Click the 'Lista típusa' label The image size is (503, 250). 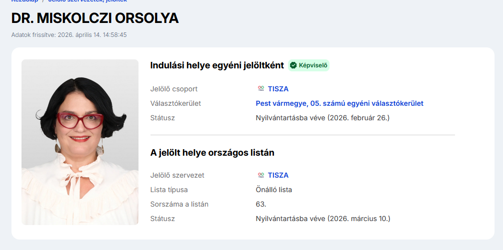(169, 190)
